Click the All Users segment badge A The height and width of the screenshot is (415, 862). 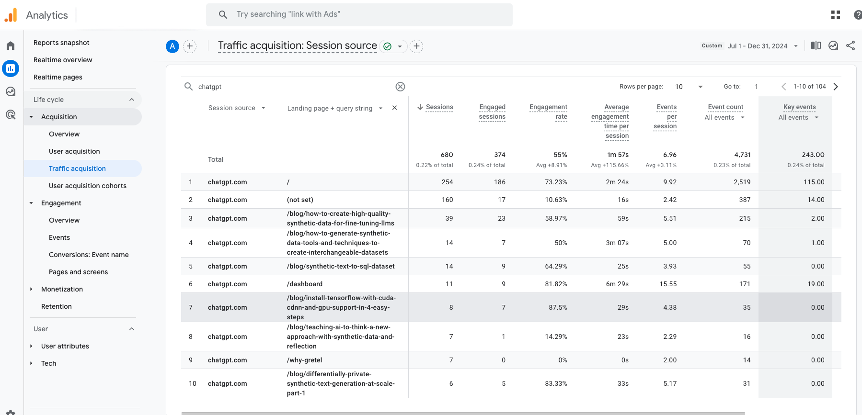pyautogui.click(x=172, y=46)
